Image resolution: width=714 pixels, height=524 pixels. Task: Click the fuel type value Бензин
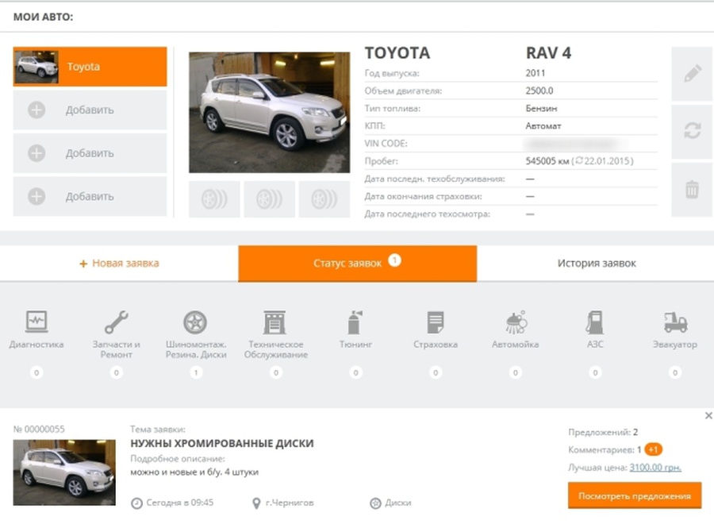(x=541, y=109)
